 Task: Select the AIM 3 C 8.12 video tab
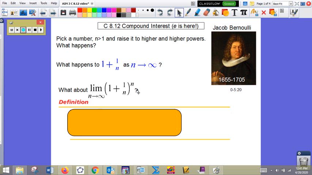(x=75, y=4)
